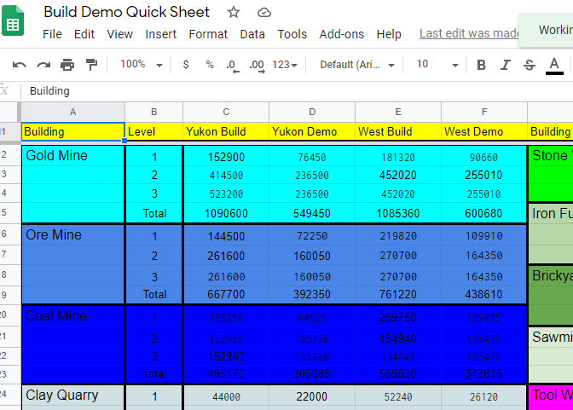The width and height of the screenshot is (573, 410).
Task: Open the 123 number format dropdown
Action: point(284,65)
